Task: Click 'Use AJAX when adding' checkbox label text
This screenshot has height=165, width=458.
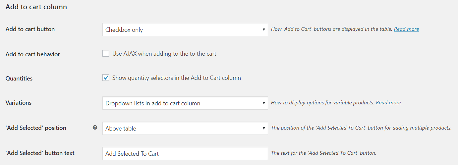Action: [x=164, y=53]
